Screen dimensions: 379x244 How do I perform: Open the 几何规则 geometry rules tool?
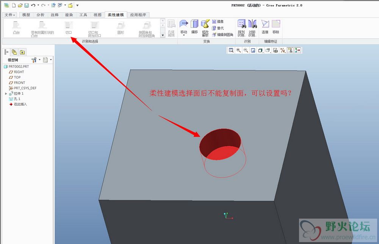[171, 28]
